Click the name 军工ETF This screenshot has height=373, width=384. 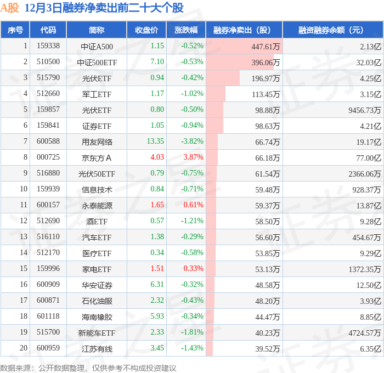97,94
